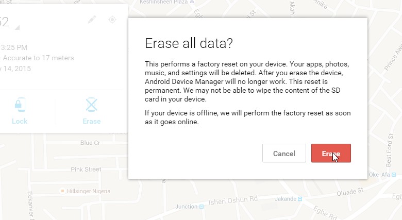Confirm with the red Erase button
The image size is (402, 220).
click(x=331, y=153)
